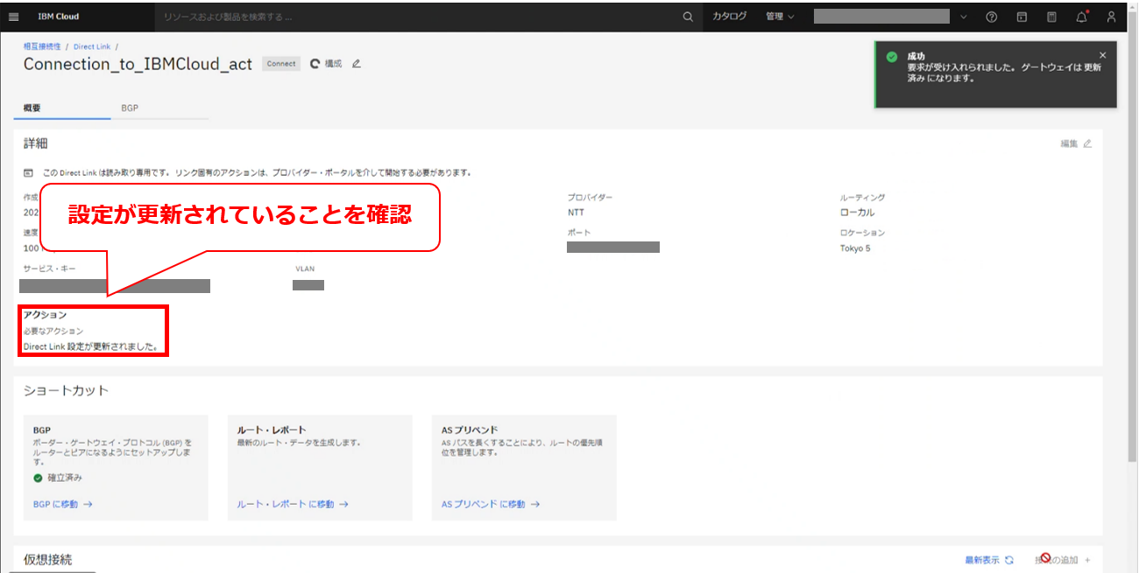Follow the BGP に移動 link

tap(62, 504)
